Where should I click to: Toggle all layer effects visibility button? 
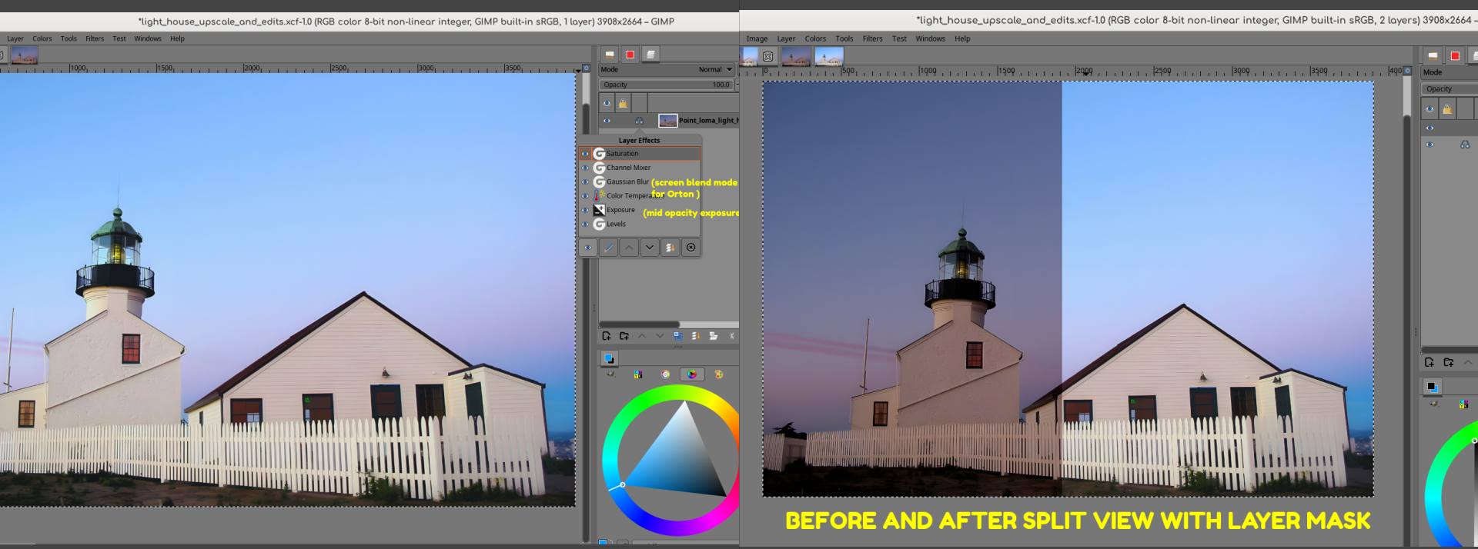(x=588, y=248)
